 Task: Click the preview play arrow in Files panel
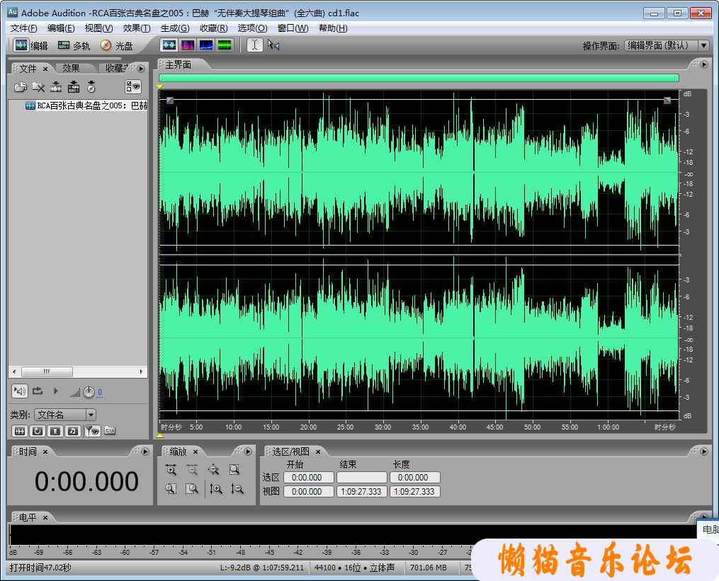click(x=55, y=391)
